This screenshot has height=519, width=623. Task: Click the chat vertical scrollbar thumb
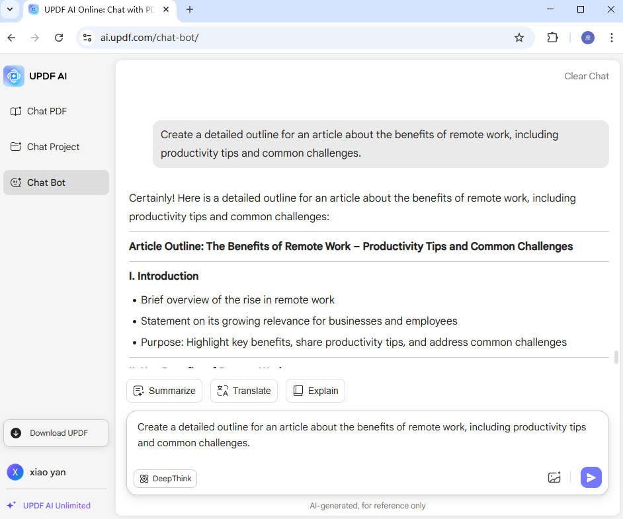tap(616, 357)
